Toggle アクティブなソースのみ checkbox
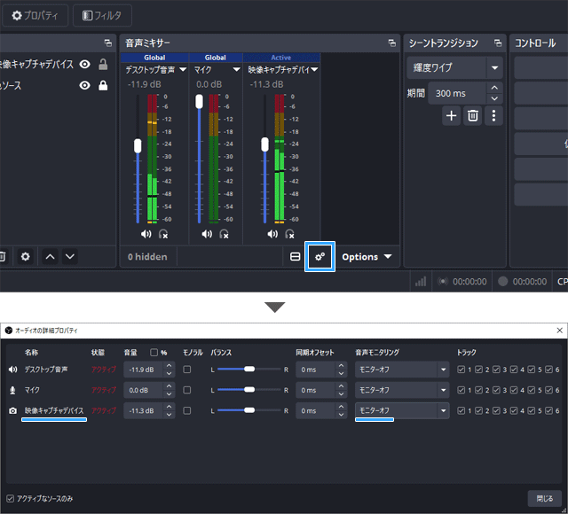The height and width of the screenshot is (514, 568). 11,498
